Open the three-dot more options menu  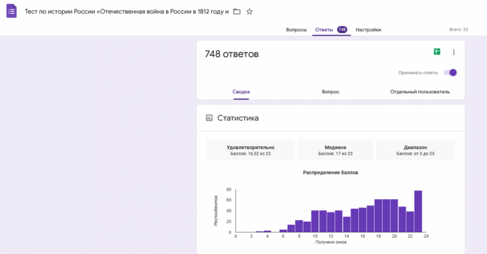pyautogui.click(x=454, y=52)
